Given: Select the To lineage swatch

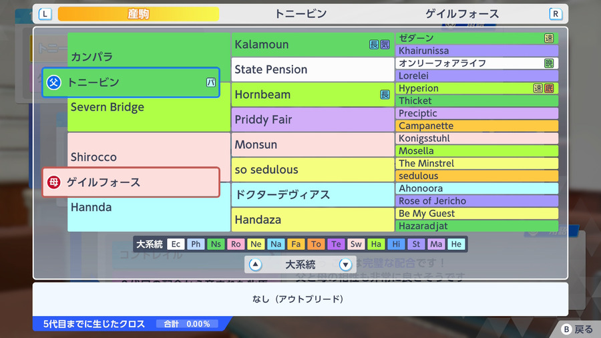Looking at the screenshot, I should [316, 244].
